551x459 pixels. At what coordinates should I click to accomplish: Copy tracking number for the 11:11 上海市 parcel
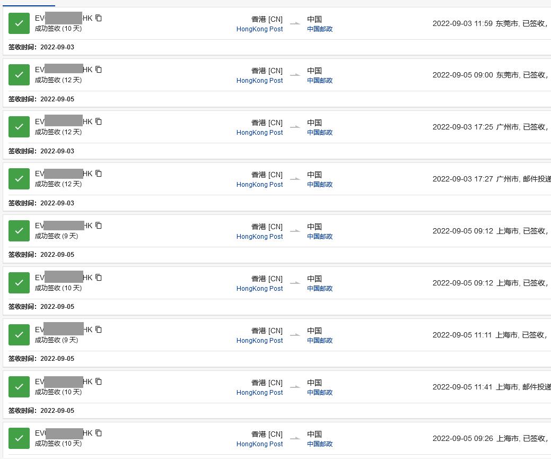pyautogui.click(x=99, y=330)
